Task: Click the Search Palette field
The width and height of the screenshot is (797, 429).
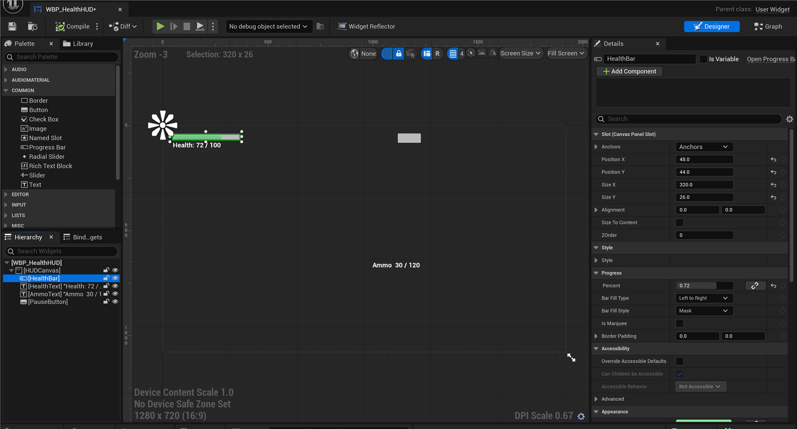Action: point(62,57)
